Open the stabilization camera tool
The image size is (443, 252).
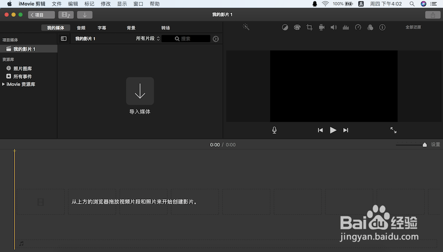click(322, 27)
